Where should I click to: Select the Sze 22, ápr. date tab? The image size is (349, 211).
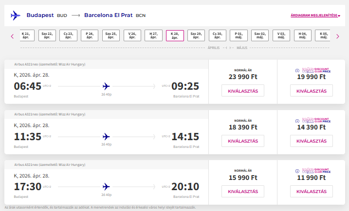(x=47, y=36)
